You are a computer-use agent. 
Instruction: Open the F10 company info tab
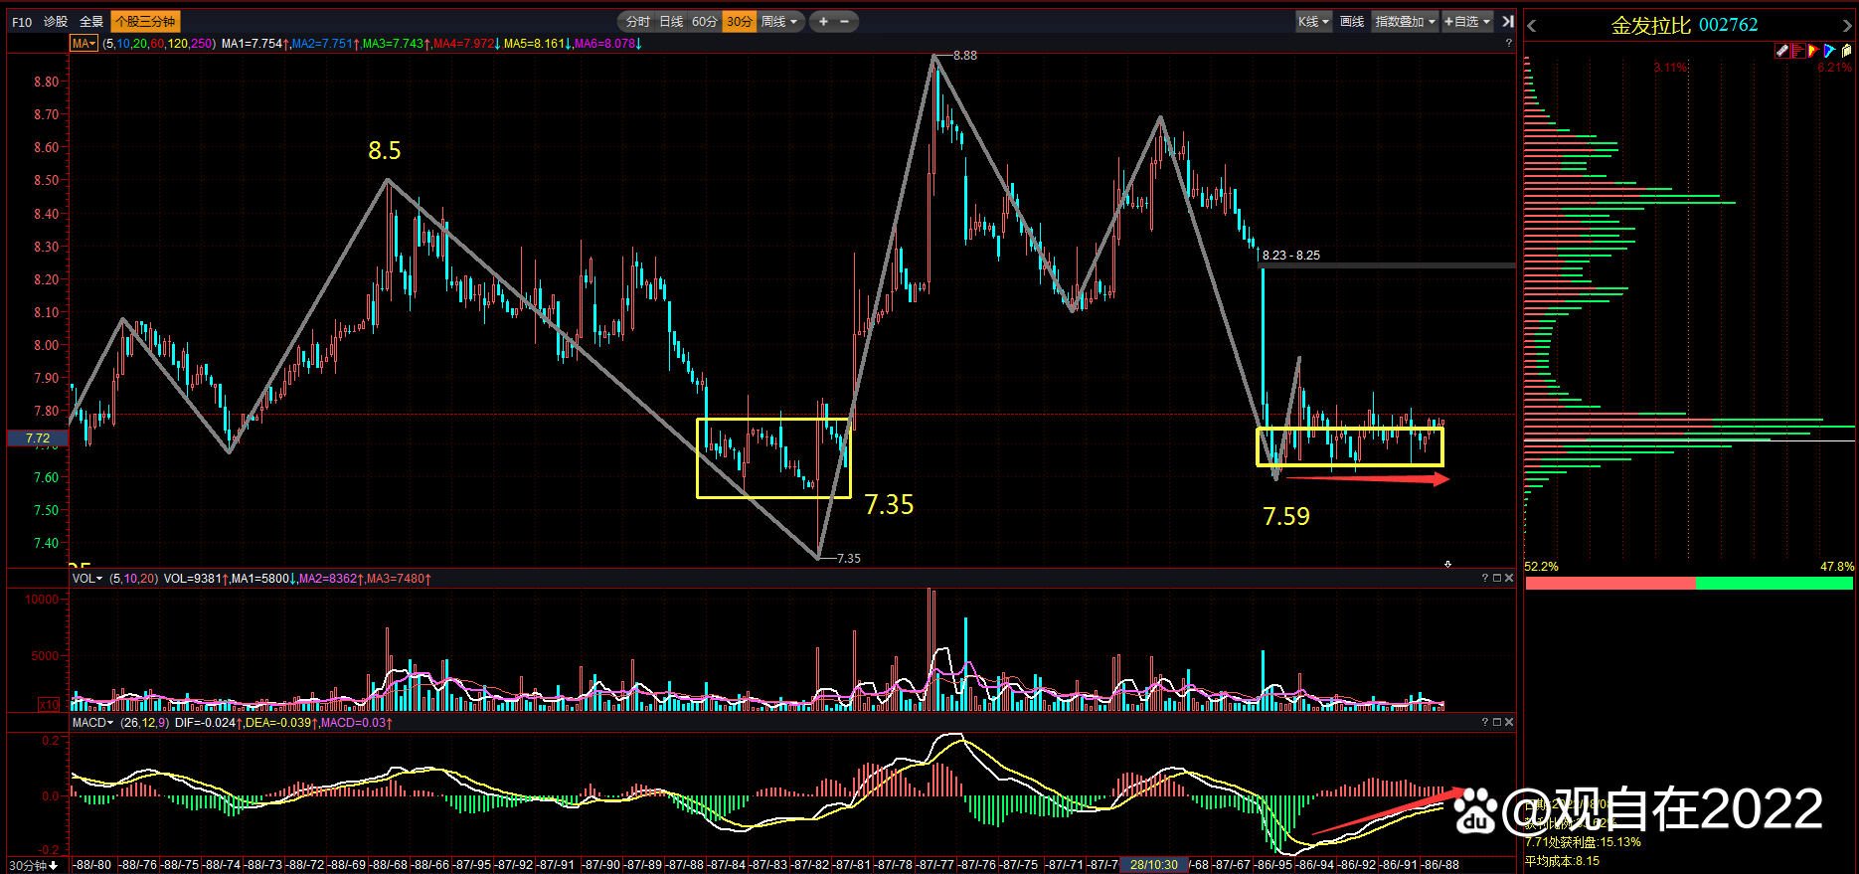click(22, 21)
